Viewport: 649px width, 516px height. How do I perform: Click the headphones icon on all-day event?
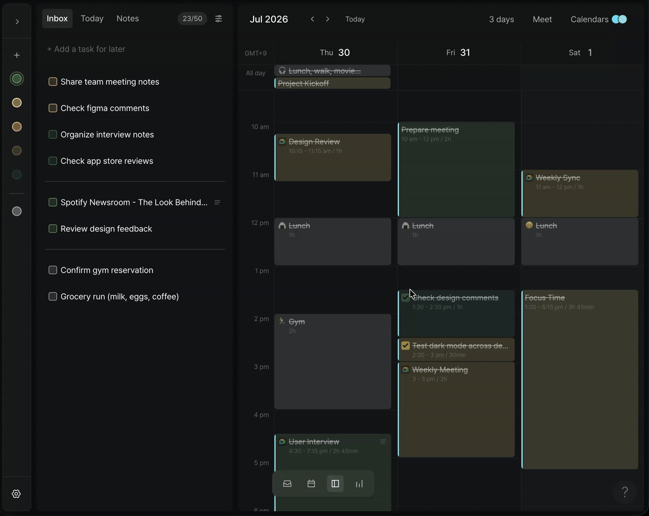click(282, 71)
